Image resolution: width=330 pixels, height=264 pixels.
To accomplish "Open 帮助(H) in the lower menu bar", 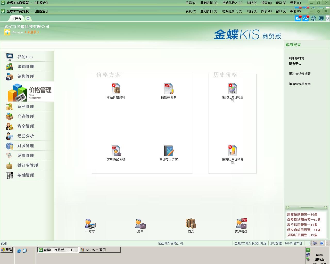I will (x=295, y=11).
